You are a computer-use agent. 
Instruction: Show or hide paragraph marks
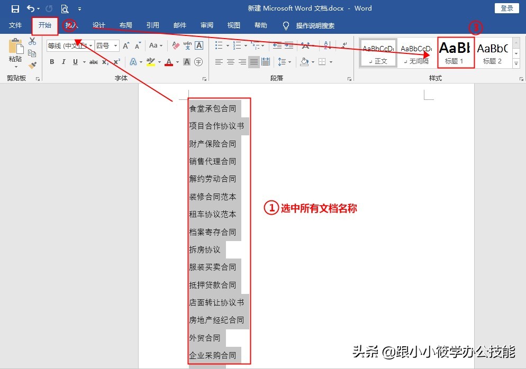[344, 45]
